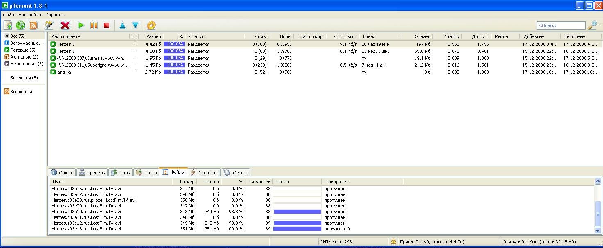Sort by Имя торрента column header
Viewport: 603px width, 248px height.
(x=89, y=36)
